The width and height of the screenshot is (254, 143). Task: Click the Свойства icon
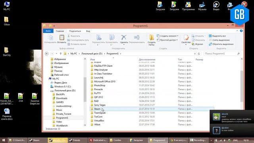coord(186,38)
